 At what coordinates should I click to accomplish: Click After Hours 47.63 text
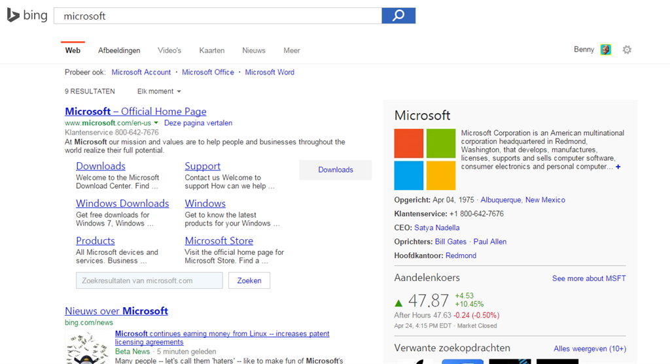pyautogui.click(x=423, y=316)
